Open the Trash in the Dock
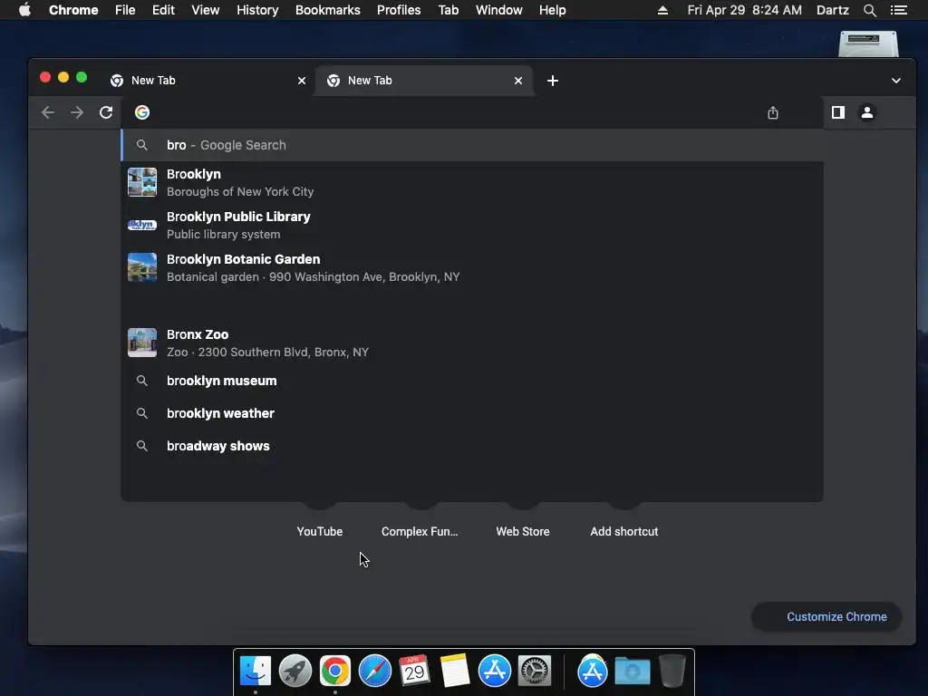The width and height of the screenshot is (928, 696). (x=672, y=672)
